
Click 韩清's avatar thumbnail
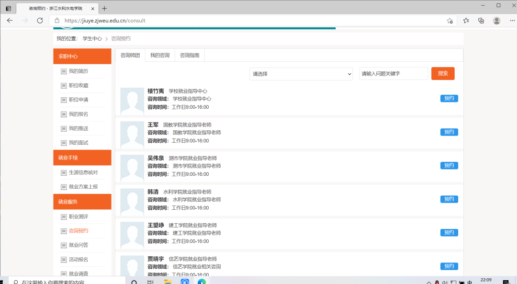tap(132, 202)
